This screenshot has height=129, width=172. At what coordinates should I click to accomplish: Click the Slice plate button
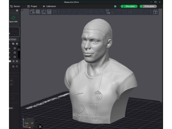[x=130, y=6]
